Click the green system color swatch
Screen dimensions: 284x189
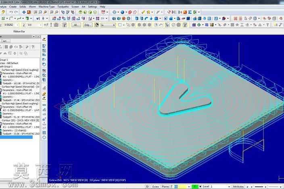click(x=195, y=187)
